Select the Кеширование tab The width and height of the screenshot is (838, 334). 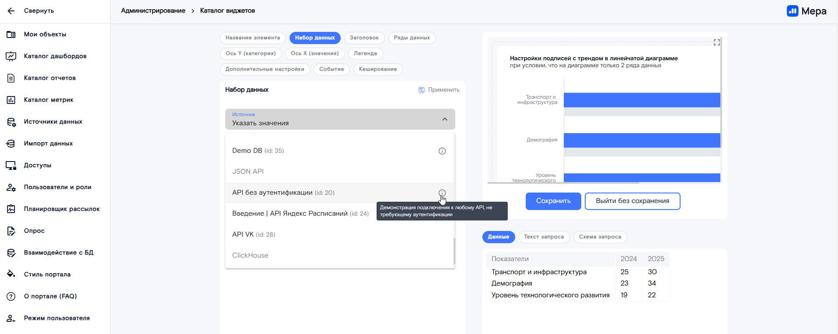coord(377,69)
